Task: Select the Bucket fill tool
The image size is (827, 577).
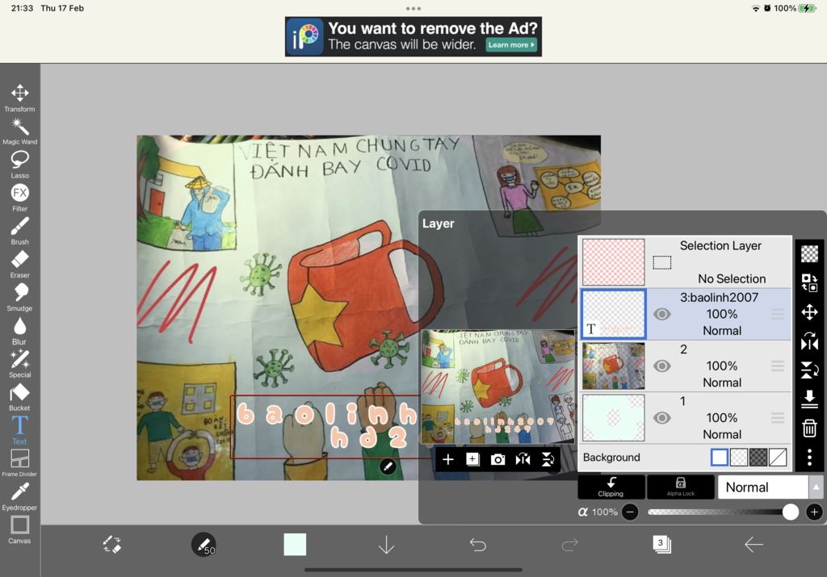Action: 19,397
